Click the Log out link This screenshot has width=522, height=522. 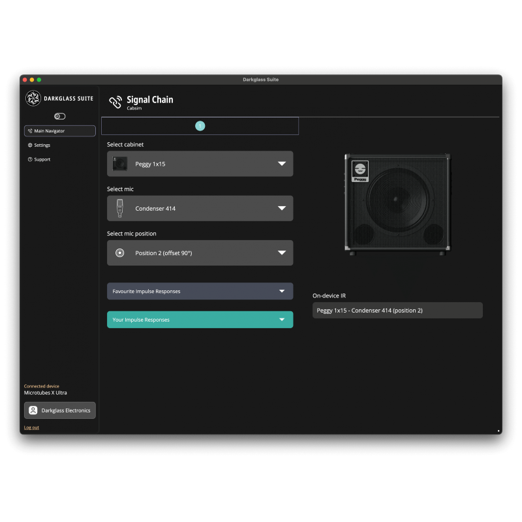(x=31, y=427)
